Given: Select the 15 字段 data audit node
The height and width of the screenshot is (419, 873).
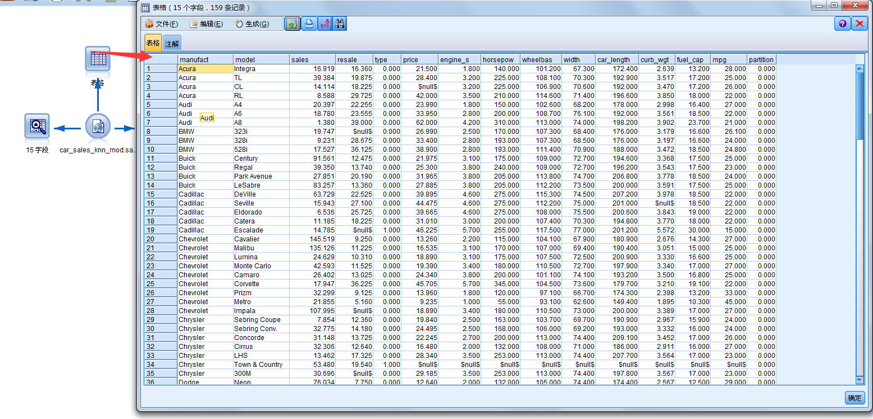Looking at the screenshot, I should coord(38,126).
